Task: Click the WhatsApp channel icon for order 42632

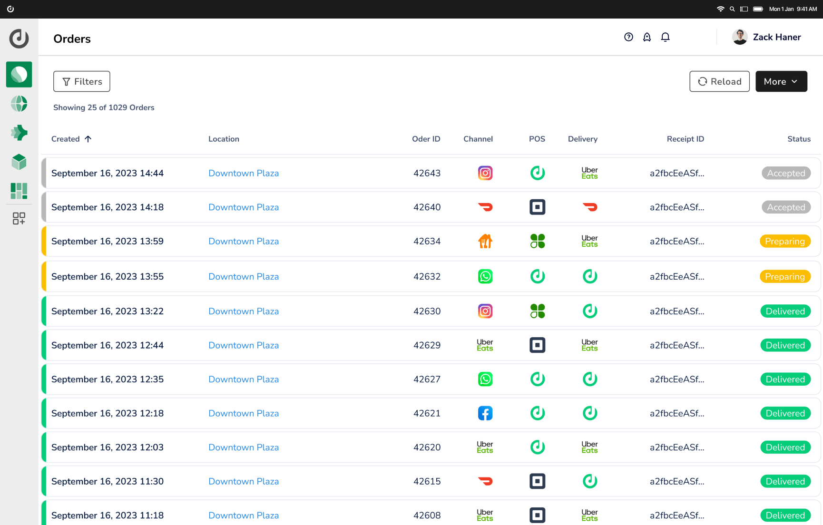Action: 485,276
